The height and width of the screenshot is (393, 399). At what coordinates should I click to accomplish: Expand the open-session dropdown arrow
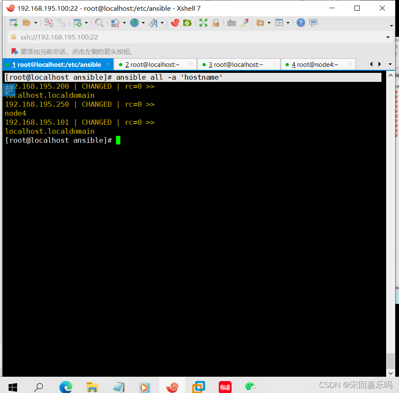[x=36, y=23]
